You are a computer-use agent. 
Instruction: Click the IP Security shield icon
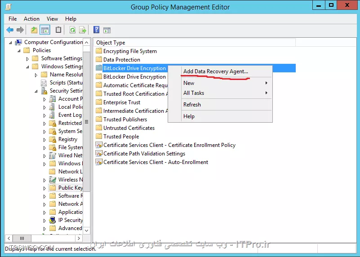pyautogui.click(x=53, y=220)
